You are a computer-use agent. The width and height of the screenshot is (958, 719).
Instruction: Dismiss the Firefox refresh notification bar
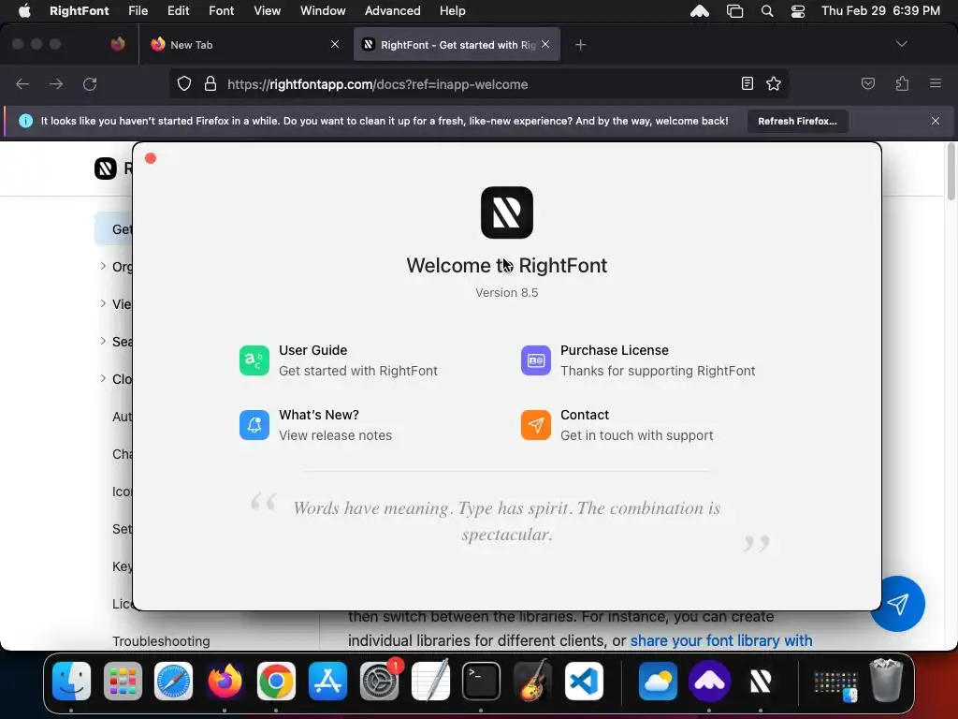[x=936, y=121]
